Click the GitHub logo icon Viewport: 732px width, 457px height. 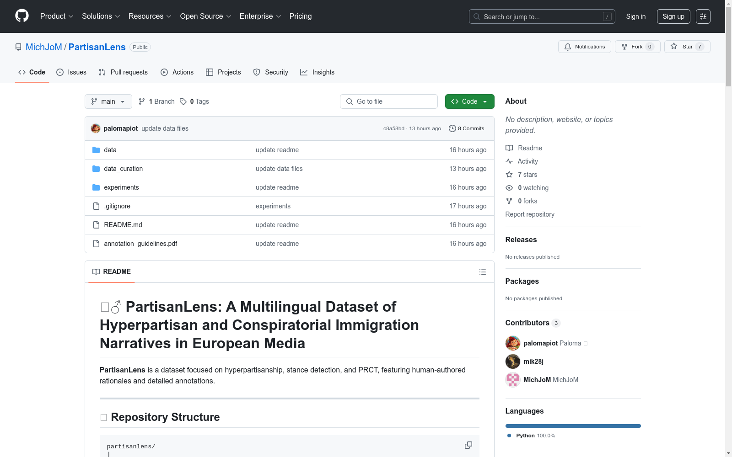click(22, 16)
